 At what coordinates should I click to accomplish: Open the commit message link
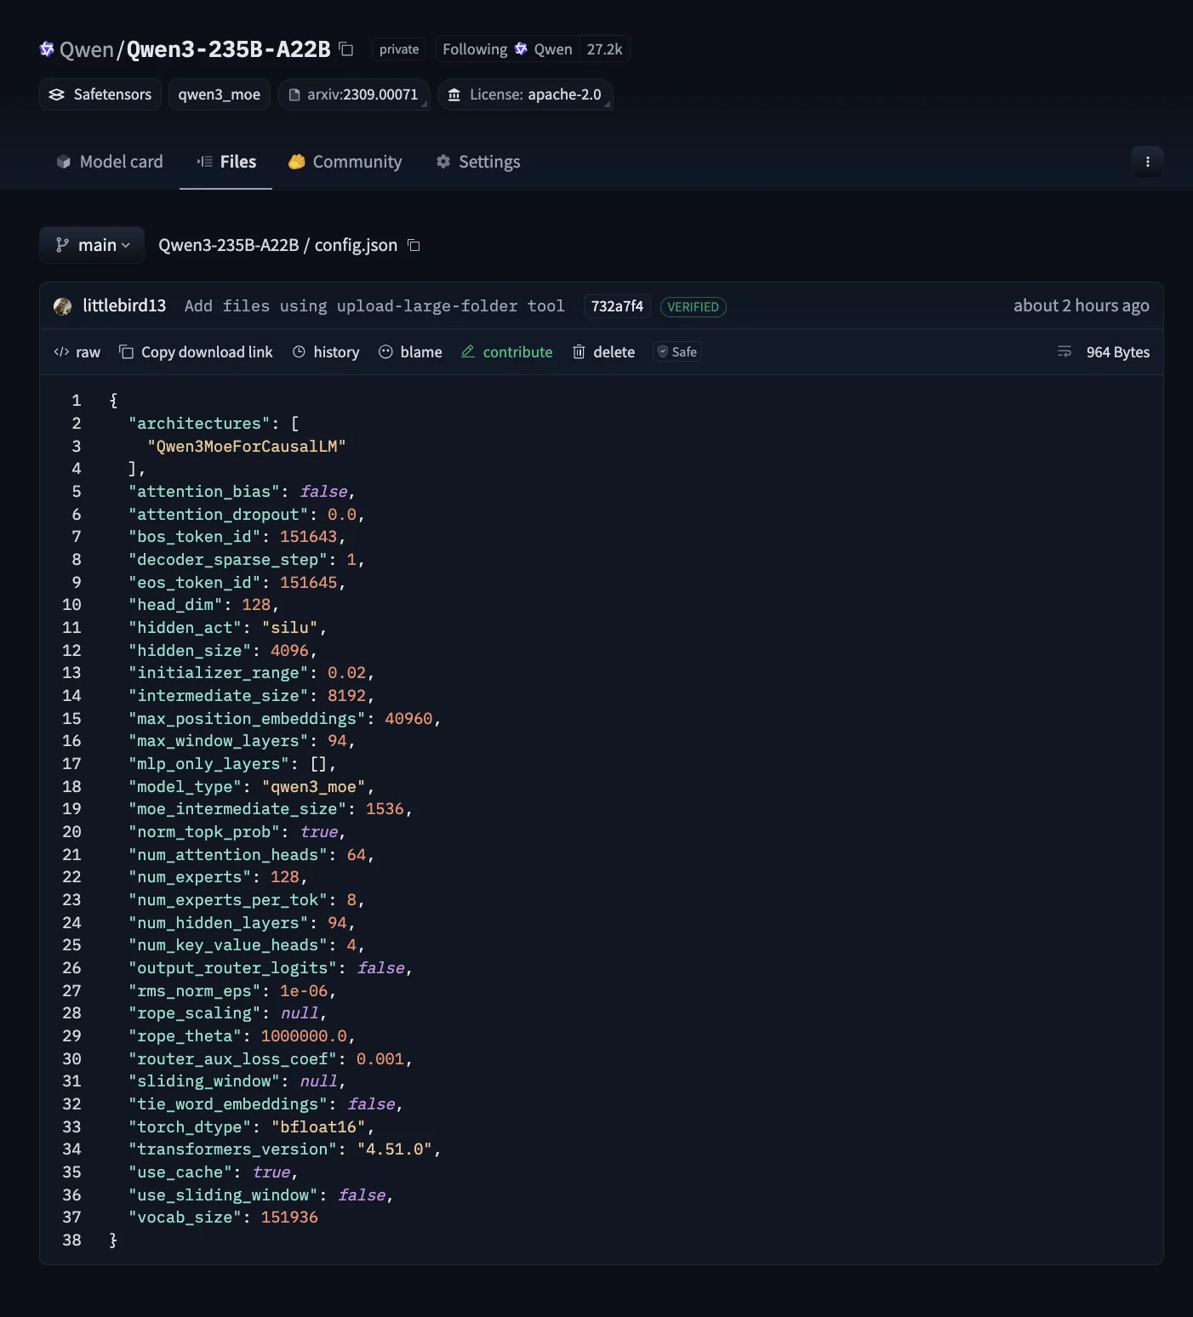374,306
